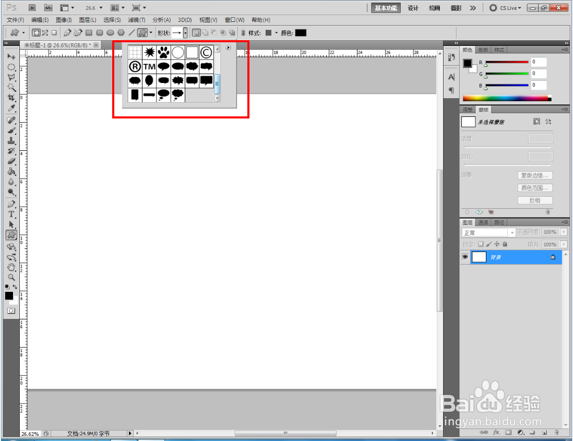Select the Eyedropper tool
Image resolution: width=573 pixels, height=441 pixels.
11,108
